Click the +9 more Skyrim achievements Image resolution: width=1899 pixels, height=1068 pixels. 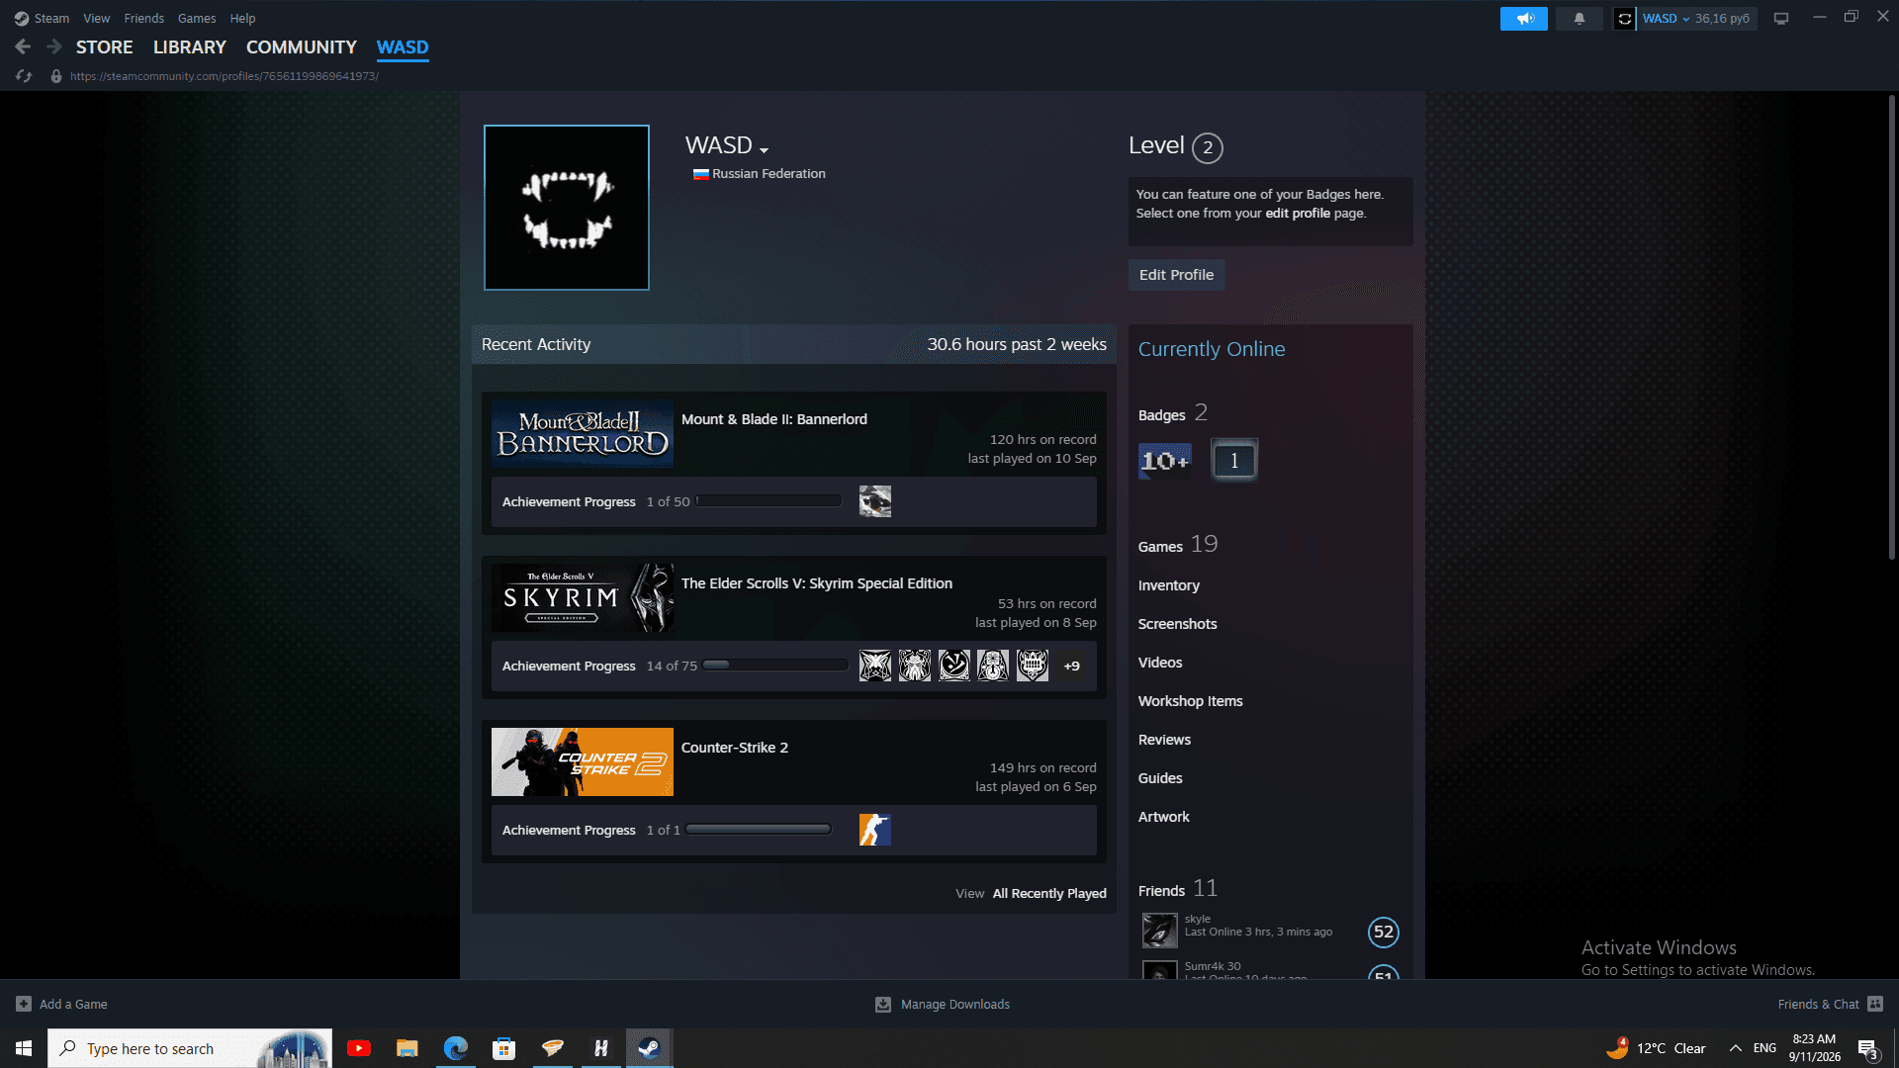coord(1072,666)
